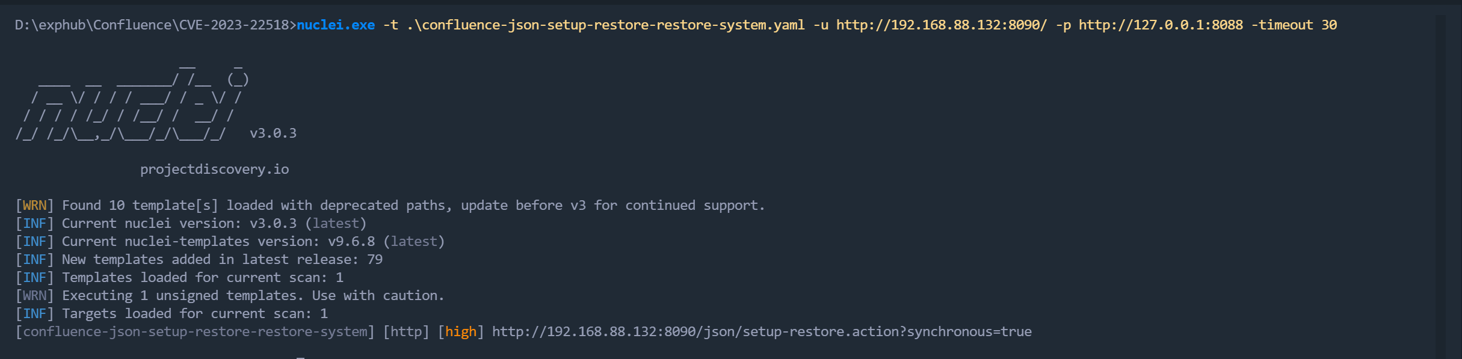The width and height of the screenshot is (1462, 359).
Task: Click the orange WRN tag on deprecated paths line
Action: tap(35, 206)
